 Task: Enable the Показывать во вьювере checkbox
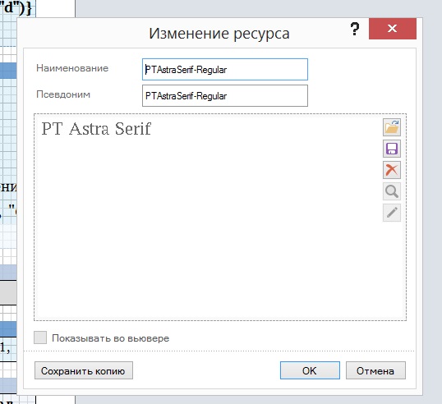tap(40, 337)
